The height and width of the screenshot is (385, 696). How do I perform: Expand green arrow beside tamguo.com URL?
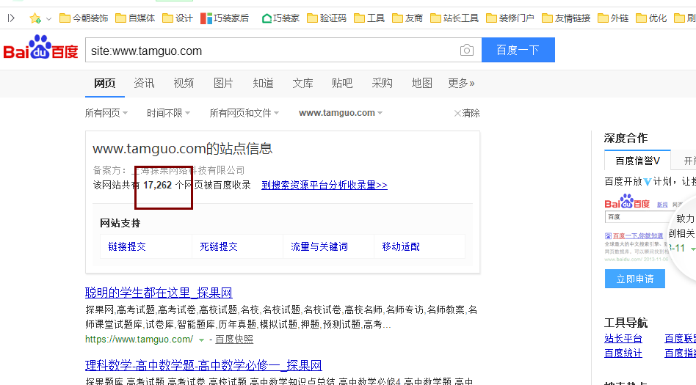tap(201, 340)
